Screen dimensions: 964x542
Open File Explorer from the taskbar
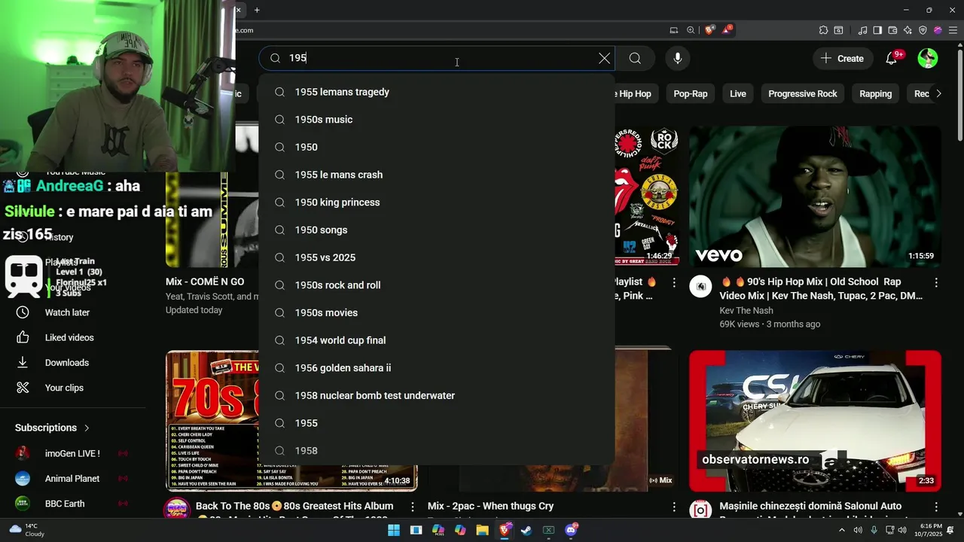[x=482, y=530]
